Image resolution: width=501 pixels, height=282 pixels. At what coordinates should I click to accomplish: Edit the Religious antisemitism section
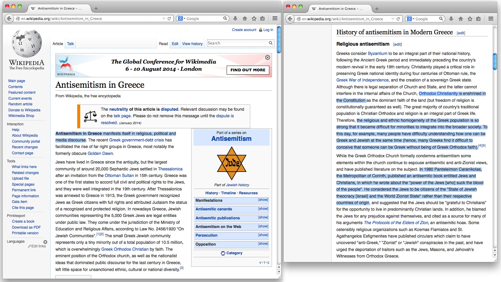coord(398,44)
